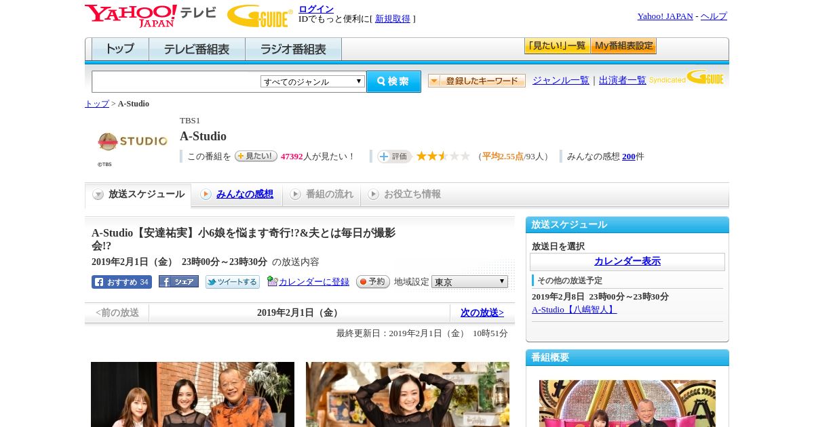Click the star rating bar
This screenshot has height=427, width=814.
pyautogui.click(x=443, y=156)
